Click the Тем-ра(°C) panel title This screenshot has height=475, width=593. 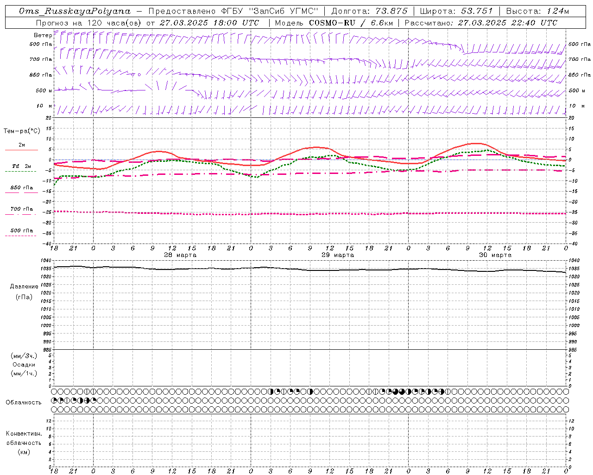point(22,131)
